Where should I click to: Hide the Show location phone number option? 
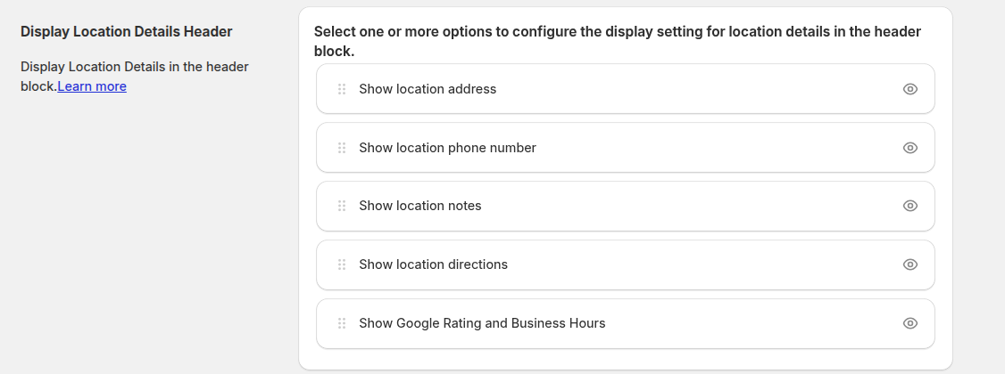pos(910,148)
